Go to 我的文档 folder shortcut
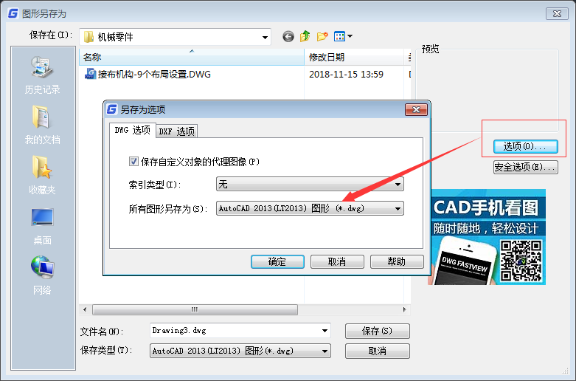This screenshot has width=576, height=381. (42, 125)
